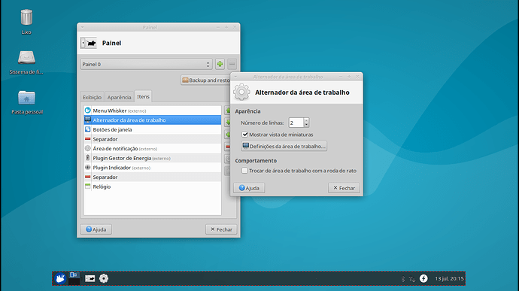Open the Lixo trash desktop icon

pos(26,18)
